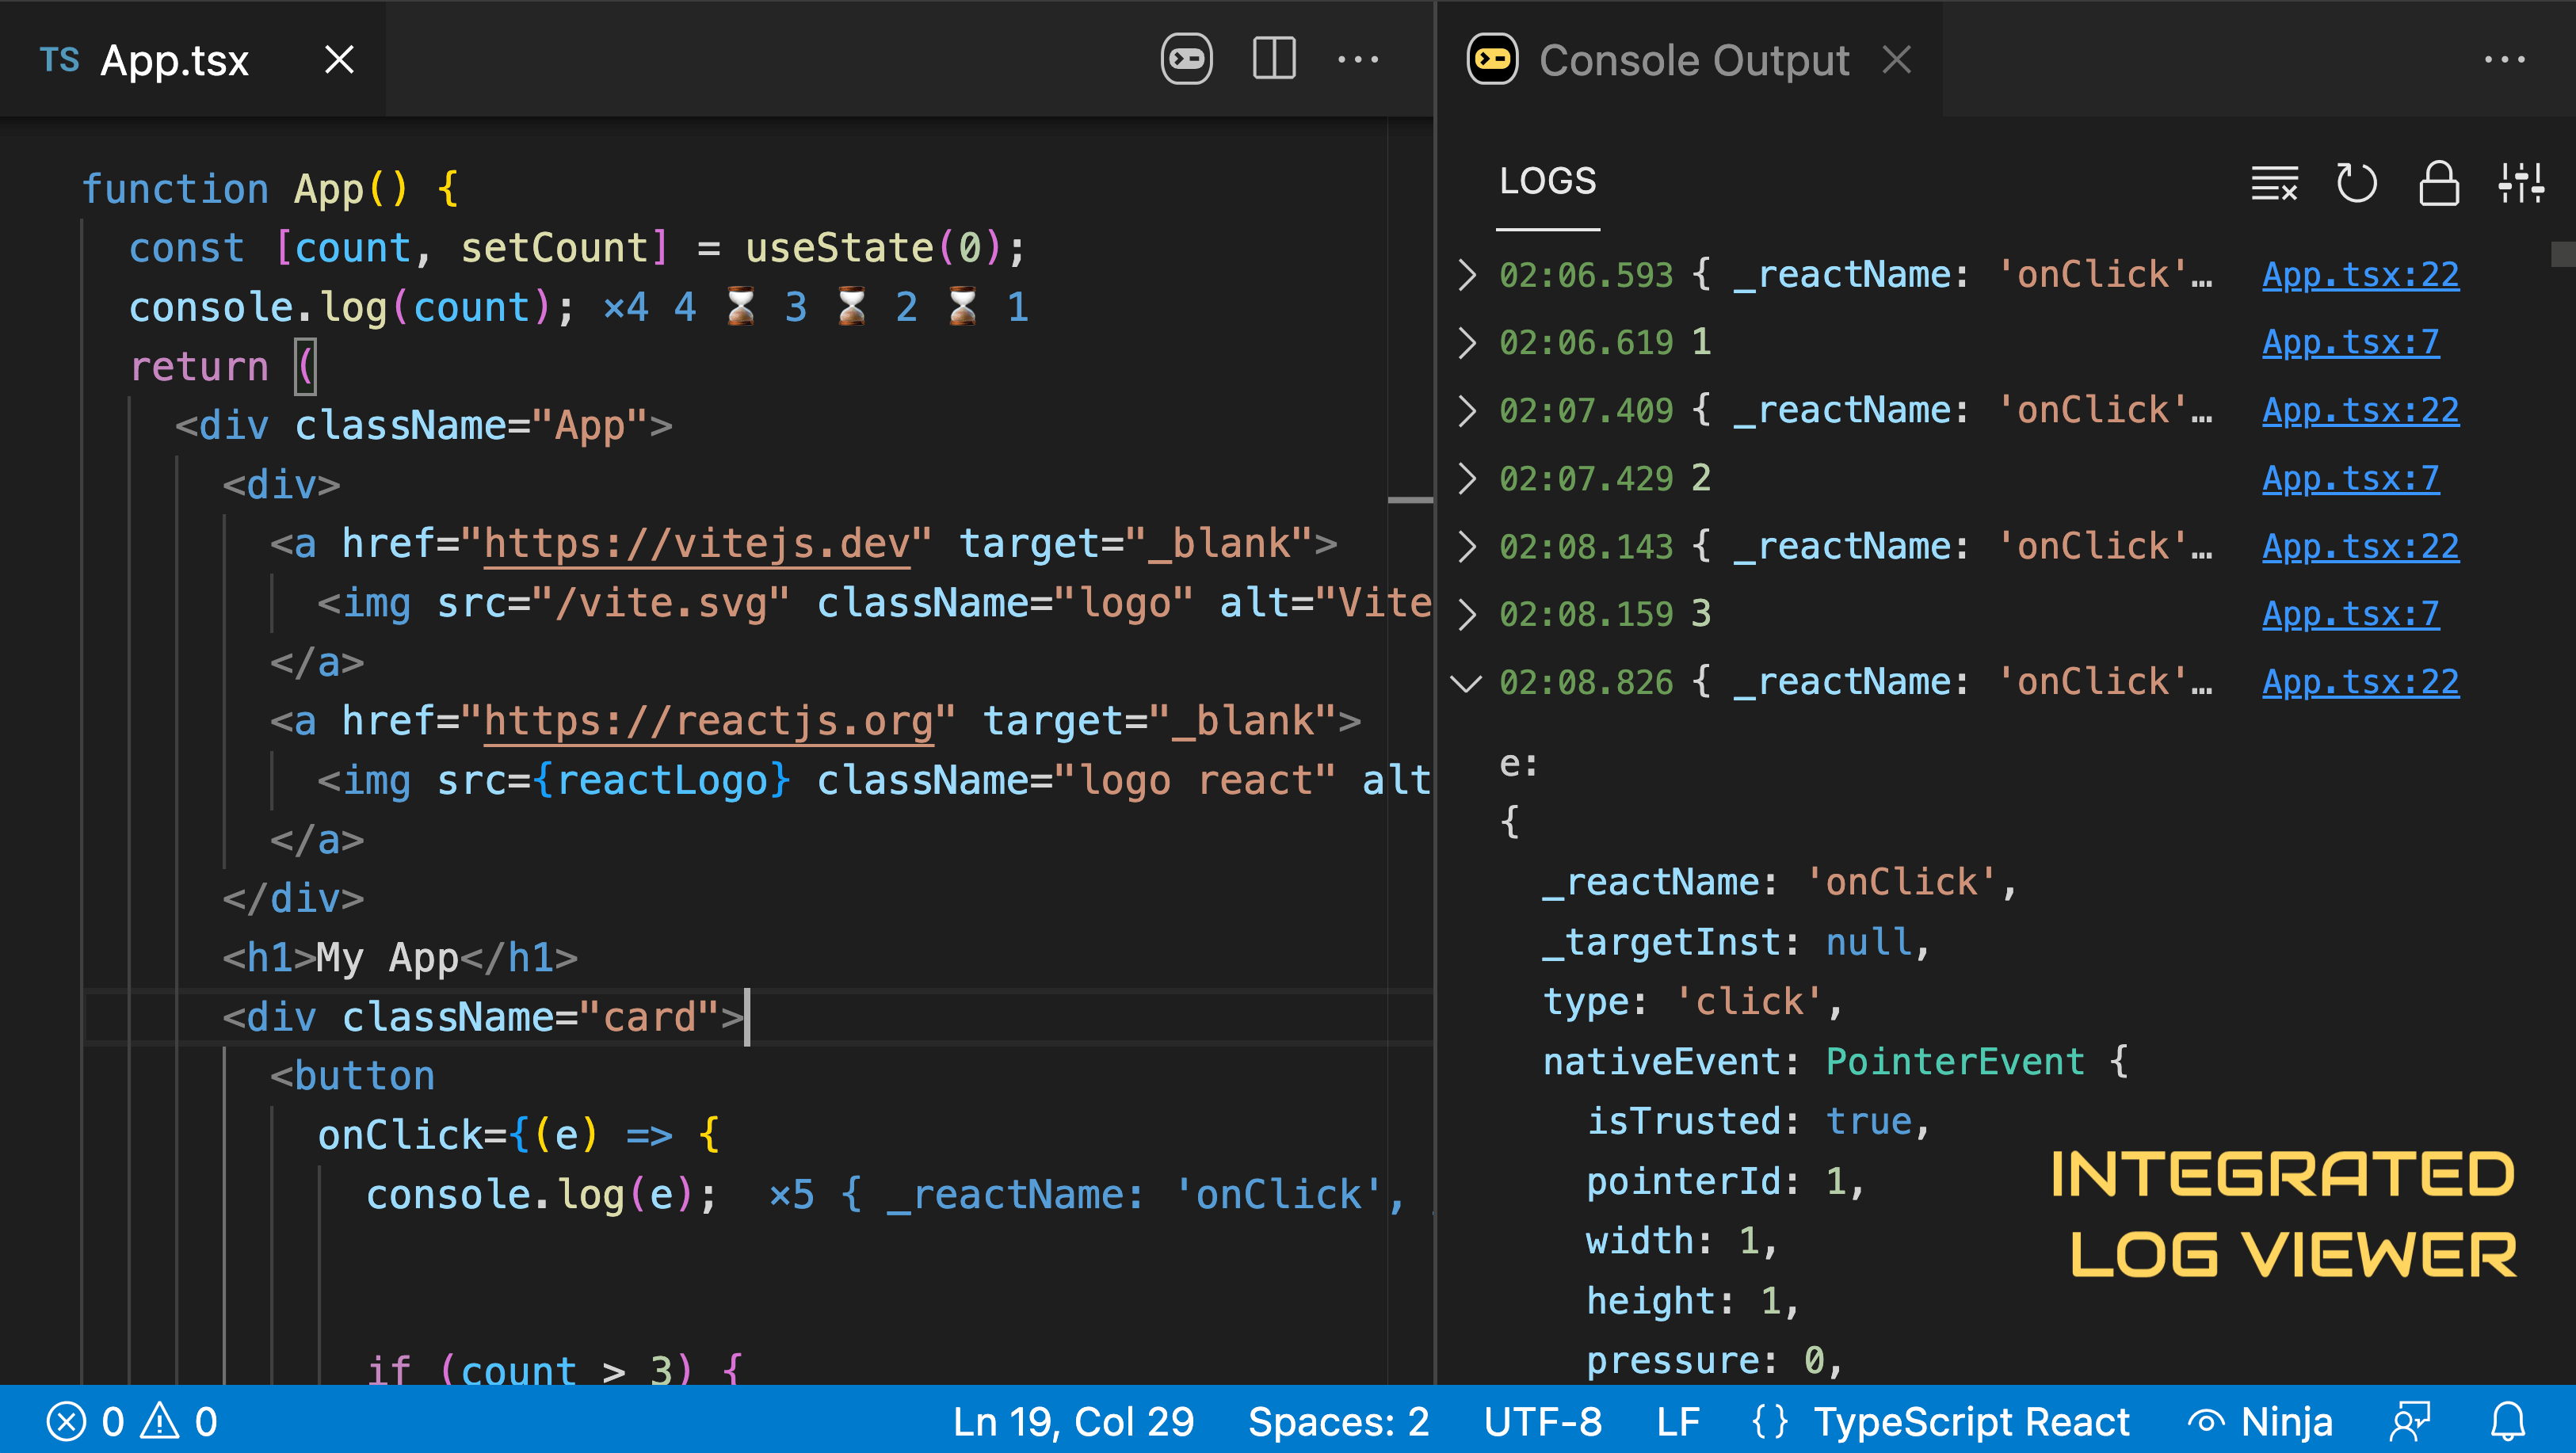This screenshot has height=1453, width=2576.
Task: Open App.tsx:22 link for 02:08.143 log
Action: point(2360,546)
